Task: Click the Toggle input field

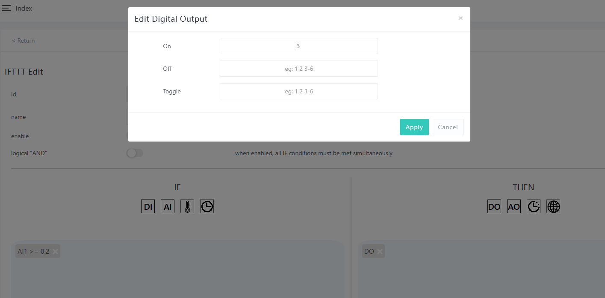Action: pos(298,91)
